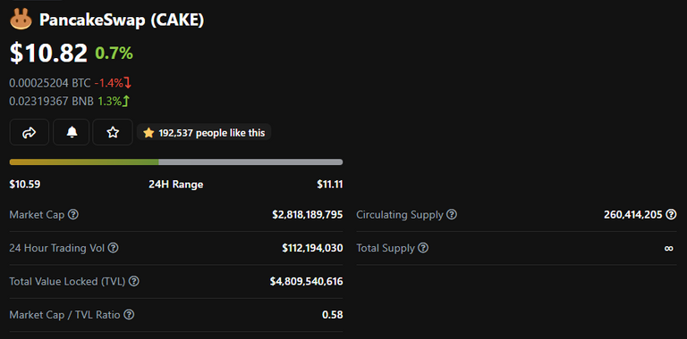Click the 0.00025204 BTC price text
This screenshot has height=339, width=687.
(x=50, y=83)
